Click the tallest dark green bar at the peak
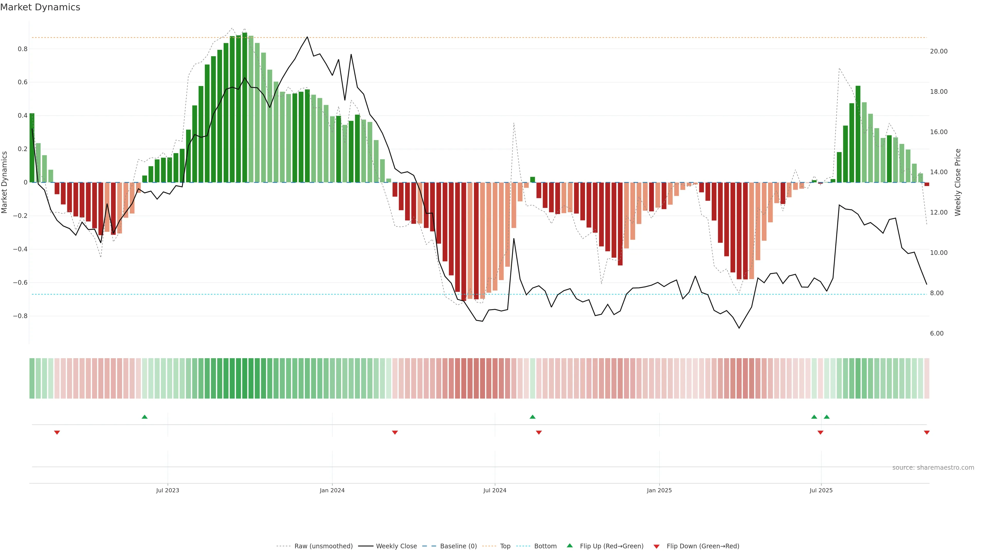The width and height of the screenshot is (987, 555). point(244,107)
